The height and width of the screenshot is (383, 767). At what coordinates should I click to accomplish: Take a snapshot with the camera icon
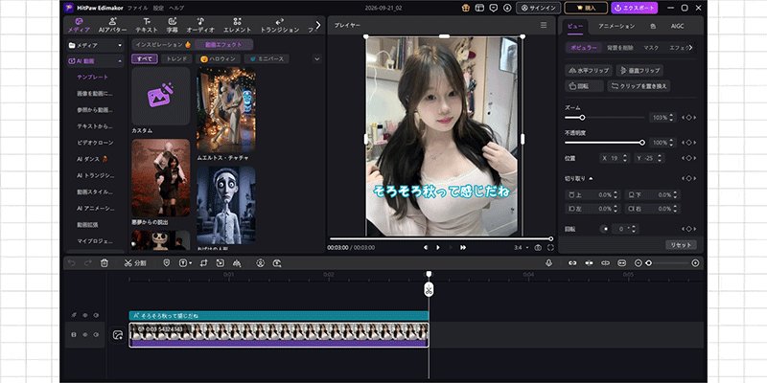point(538,248)
